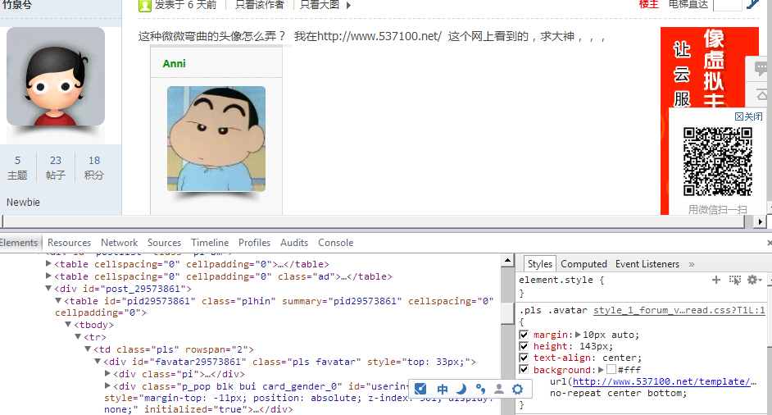Click the blue jump arrow beside the 电梯直达 box
Viewport: 772px width, 415px height.
(x=752, y=4)
